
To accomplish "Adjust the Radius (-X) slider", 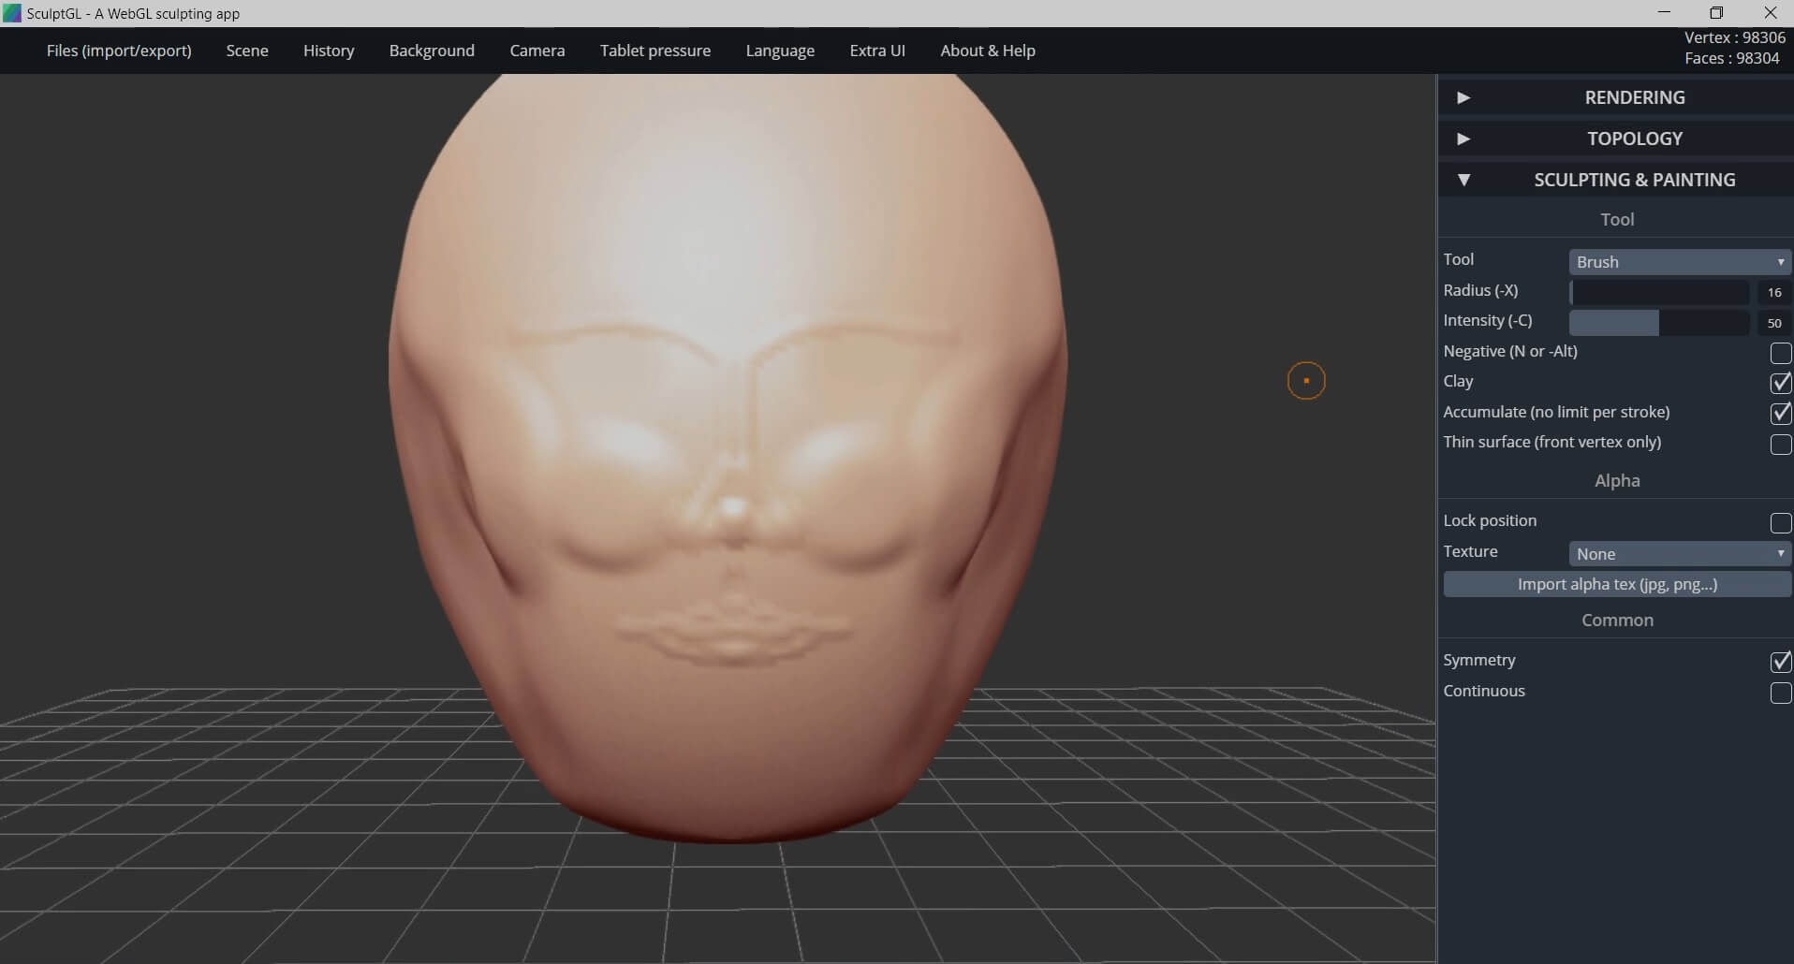I will point(1659,292).
